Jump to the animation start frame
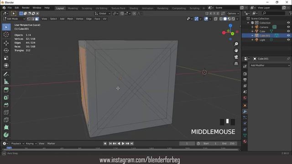Viewport: 292px width, 164px height. click(x=110, y=143)
